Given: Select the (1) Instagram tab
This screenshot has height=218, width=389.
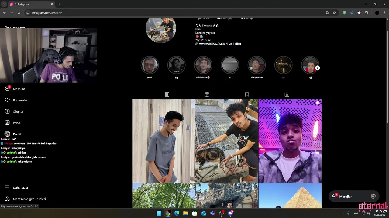Looking at the screenshot, I should (x=31, y=4).
